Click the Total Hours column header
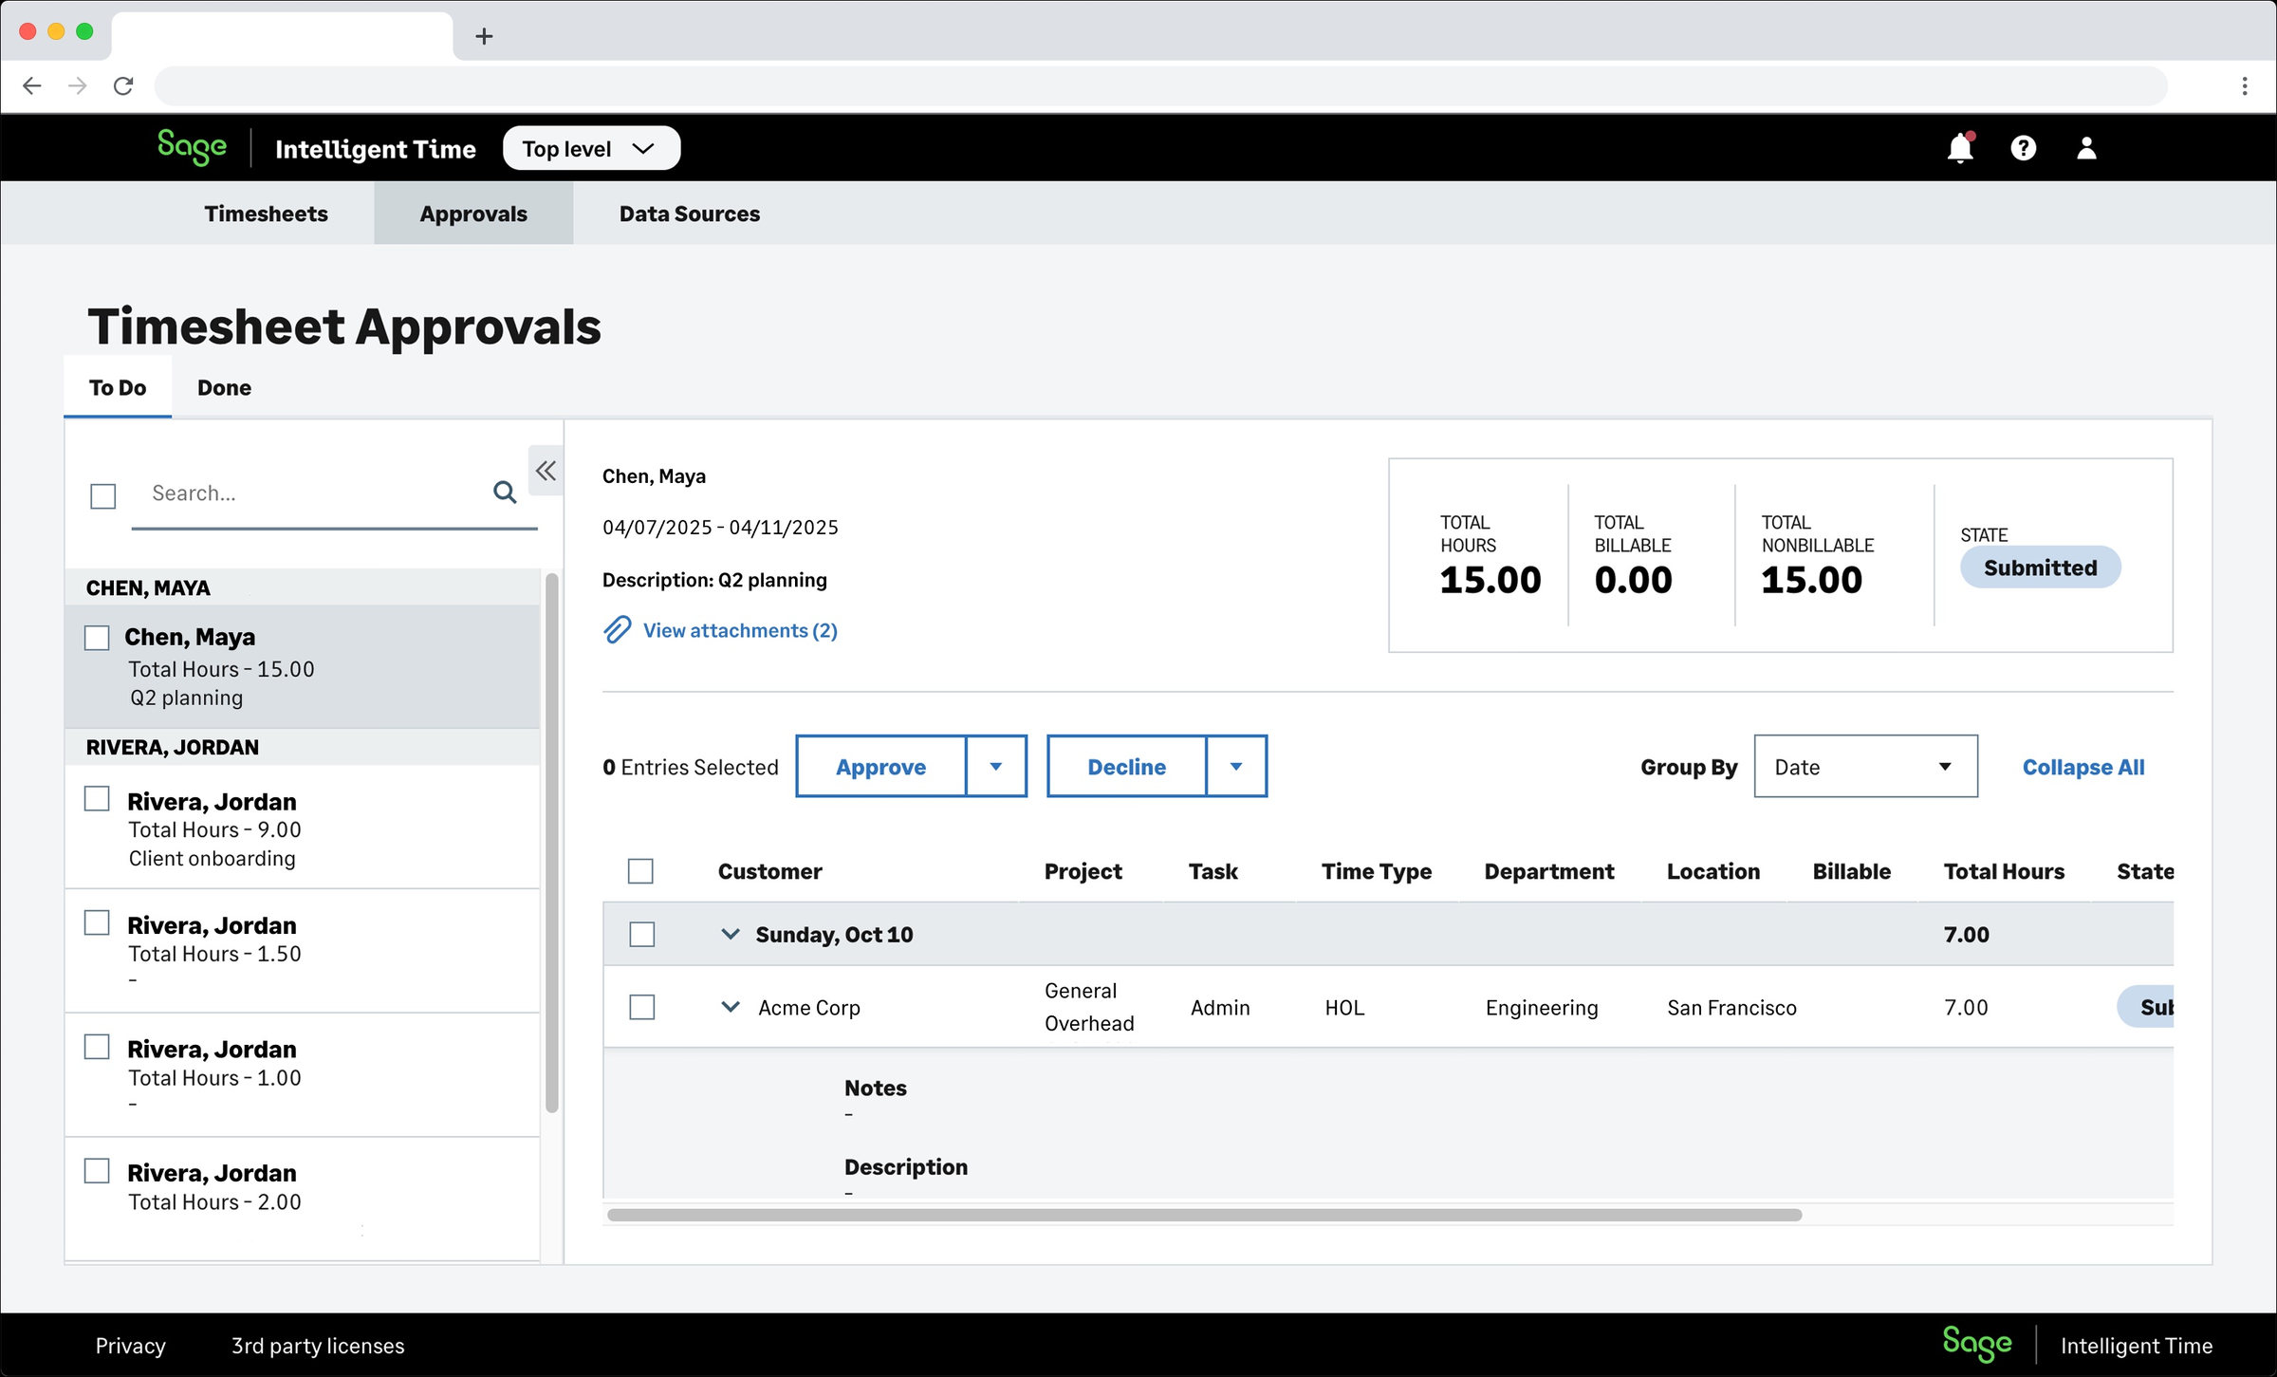 point(2004,871)
